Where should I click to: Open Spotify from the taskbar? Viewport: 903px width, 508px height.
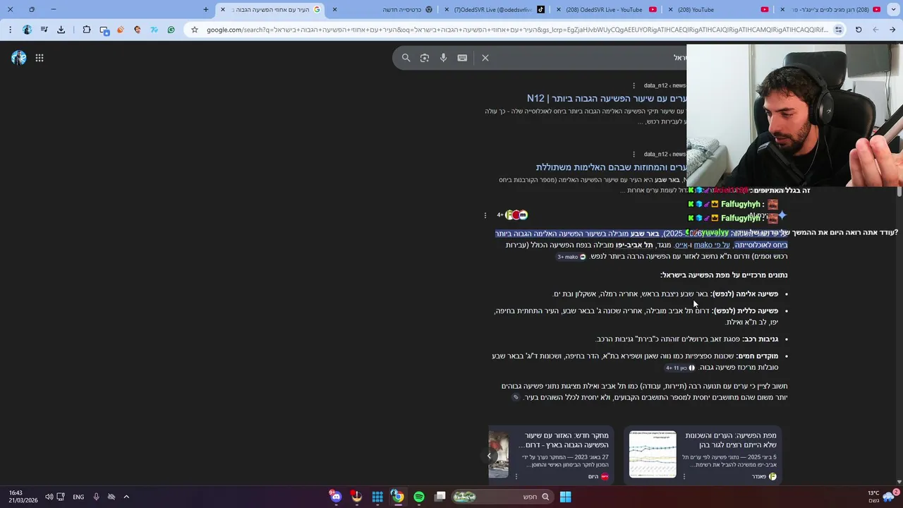(419, 497)
